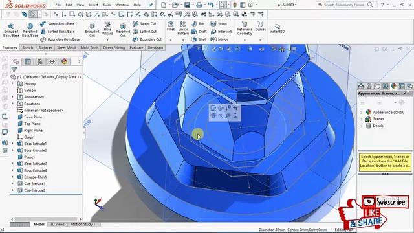Toggle Instant3D mode
414x233 pixels.
pos(277,28)
